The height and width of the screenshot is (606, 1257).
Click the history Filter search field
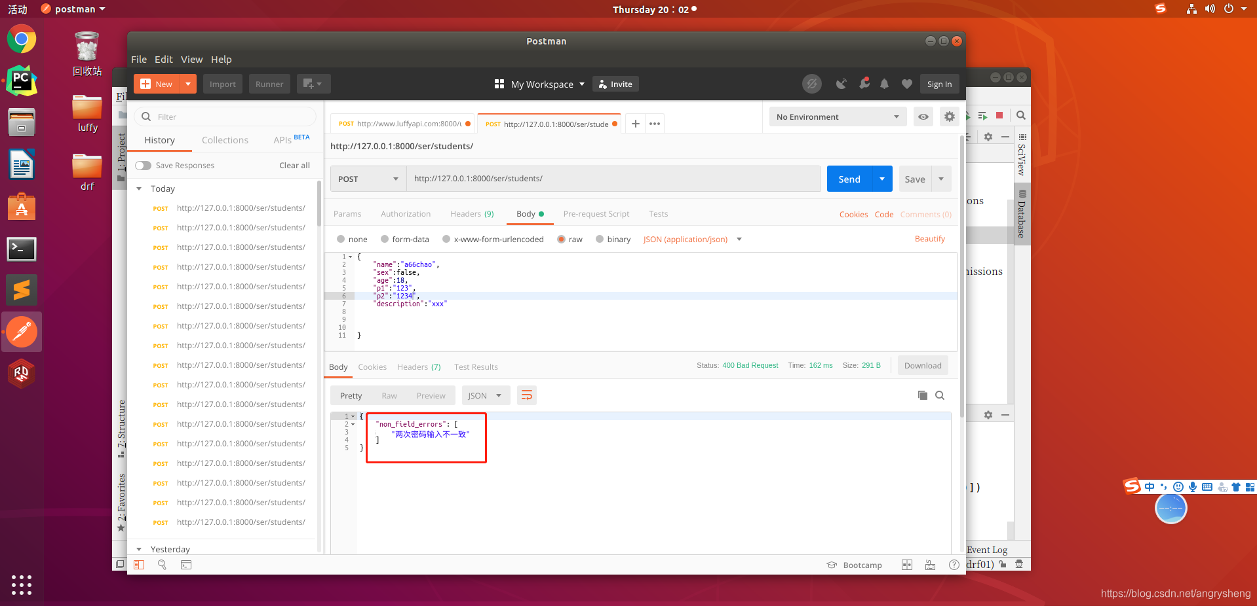point(225,116)
